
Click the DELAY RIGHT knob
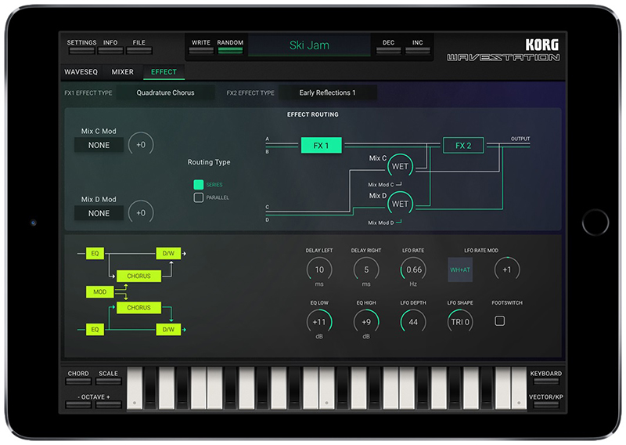click(x=366, y=270)
